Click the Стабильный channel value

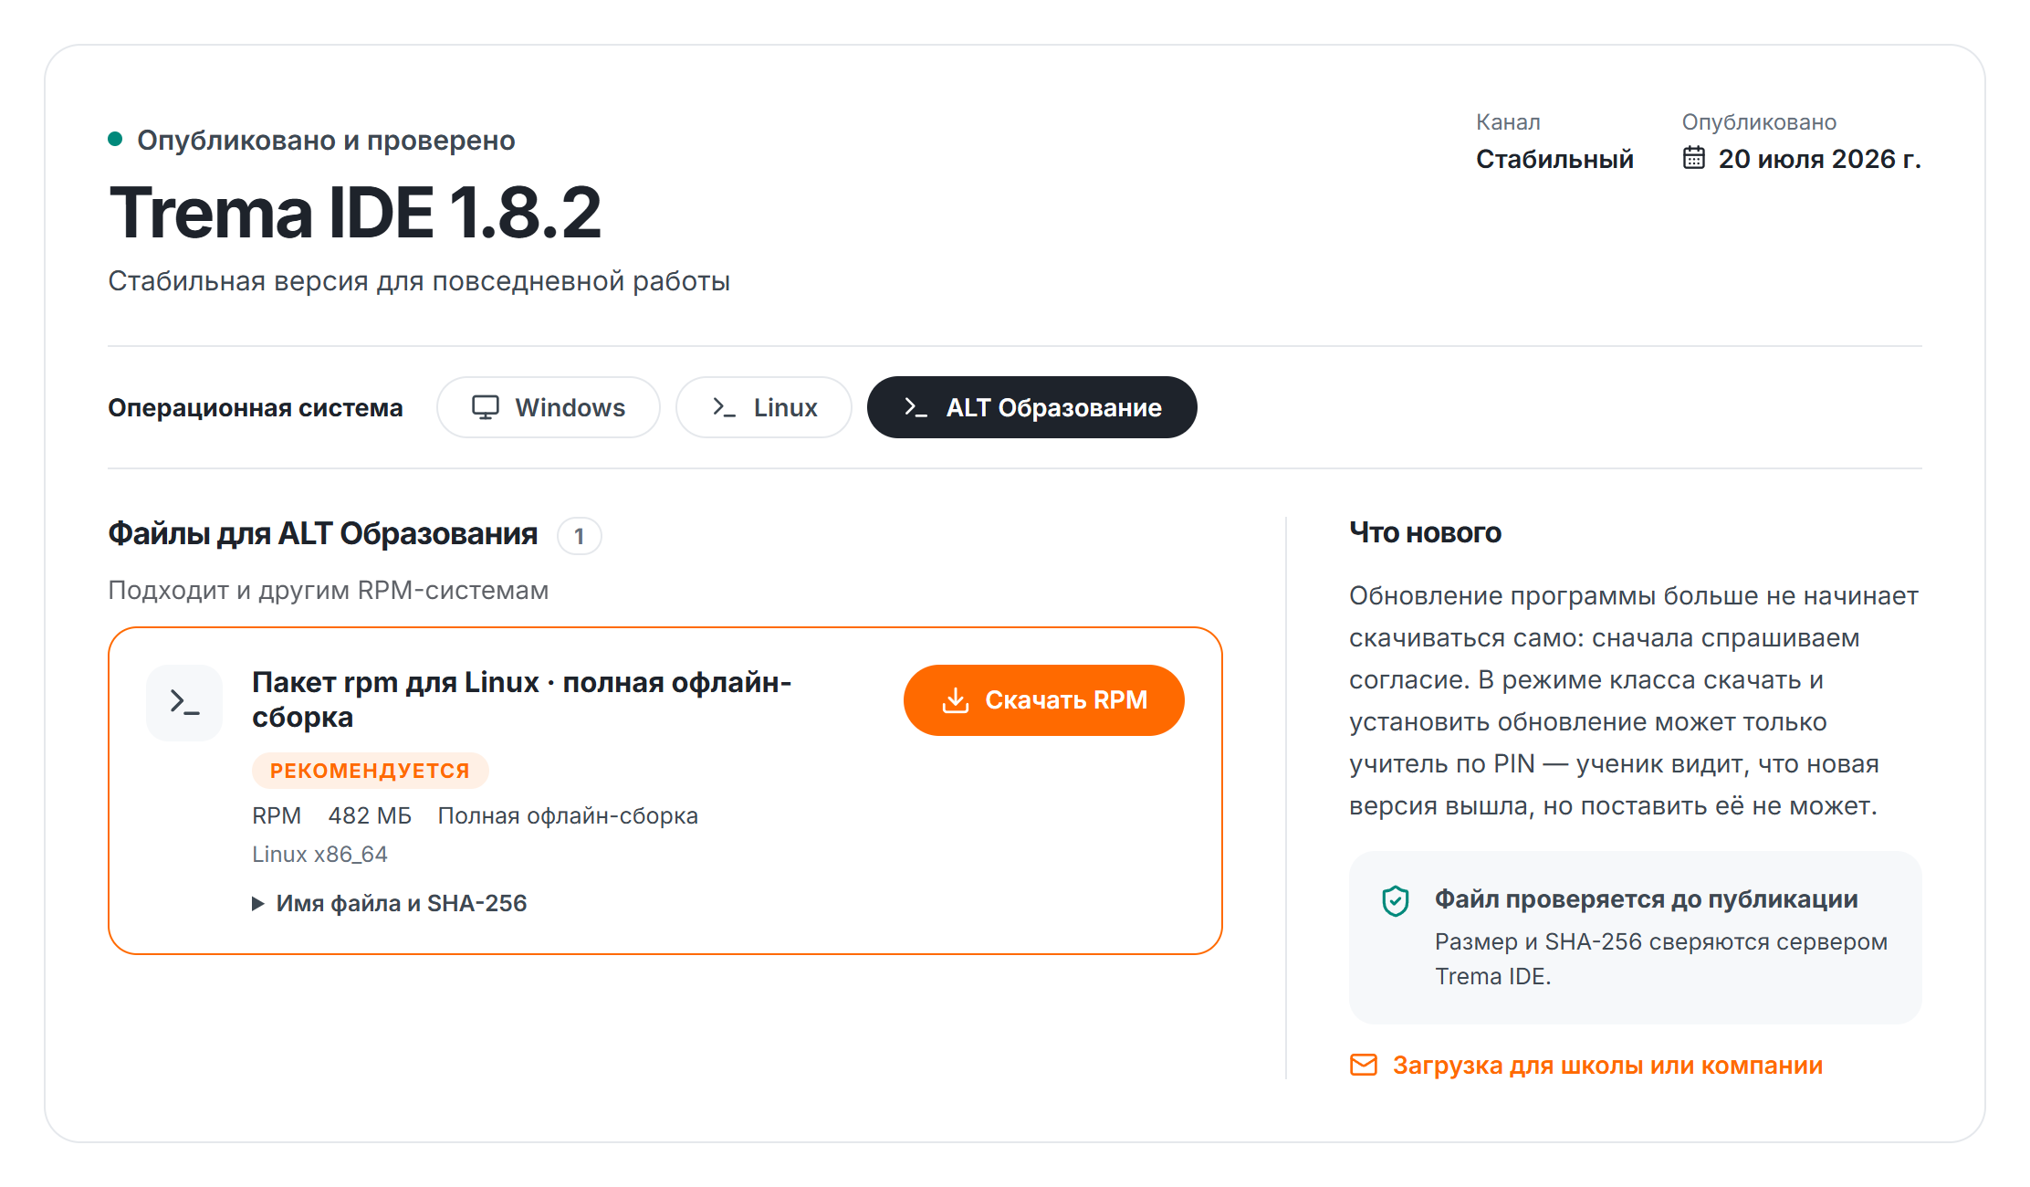[1554, 159]
